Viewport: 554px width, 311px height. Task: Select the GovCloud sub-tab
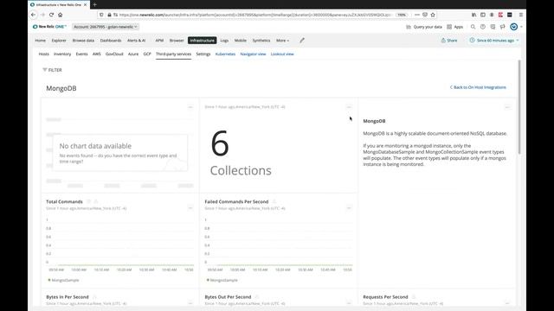(114, 54)
